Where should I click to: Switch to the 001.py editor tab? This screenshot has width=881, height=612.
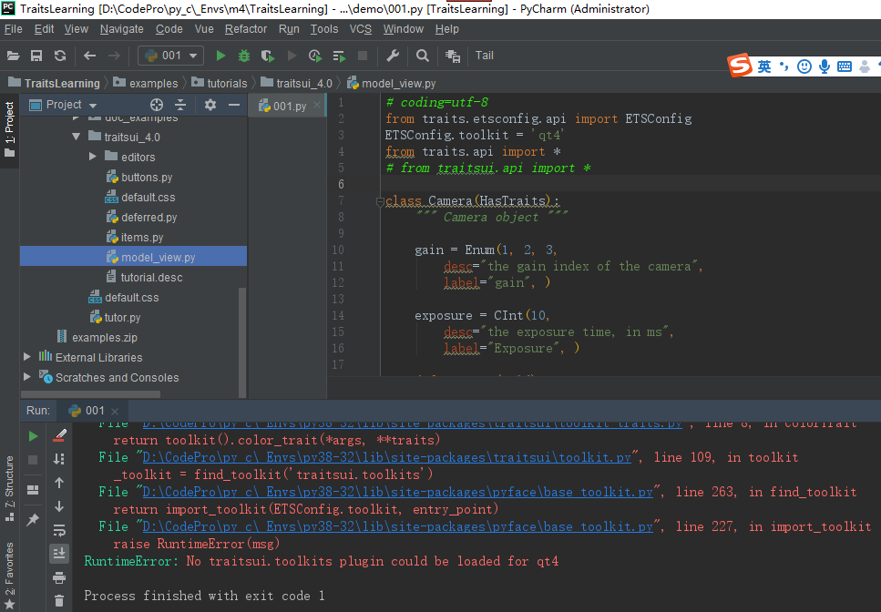coord(292,105)
